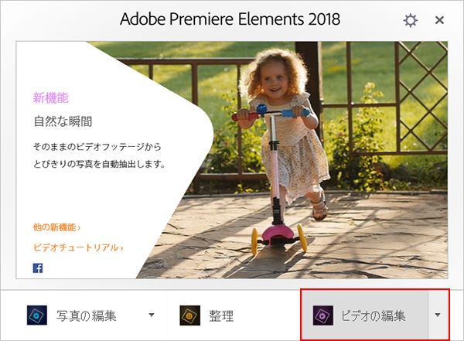Open the 他の新機能 link
Image resolution: width=464 pixels, height=341 pixels.
[x=56, y=227]
